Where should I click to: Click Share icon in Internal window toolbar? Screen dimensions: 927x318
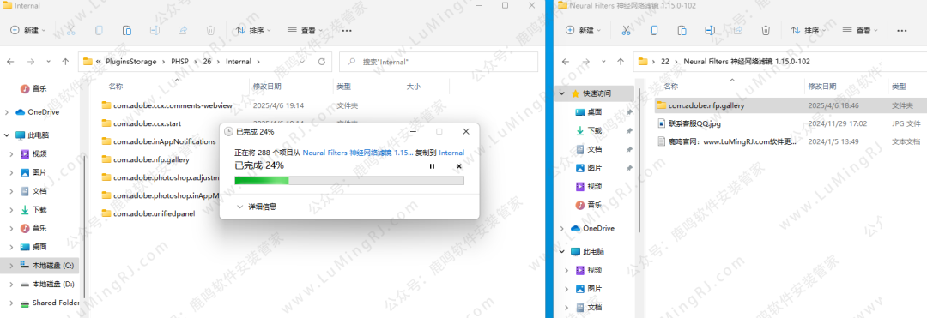coord(183,30)
